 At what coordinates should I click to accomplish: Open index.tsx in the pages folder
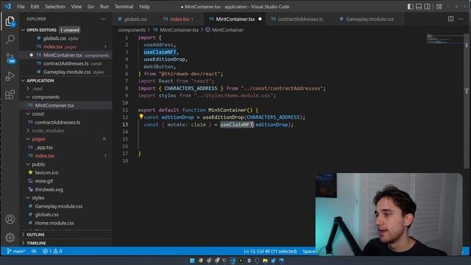pos(44,156)
